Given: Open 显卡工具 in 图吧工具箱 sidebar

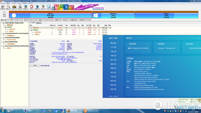Looking at the screenshot, I should pos(113,60).
